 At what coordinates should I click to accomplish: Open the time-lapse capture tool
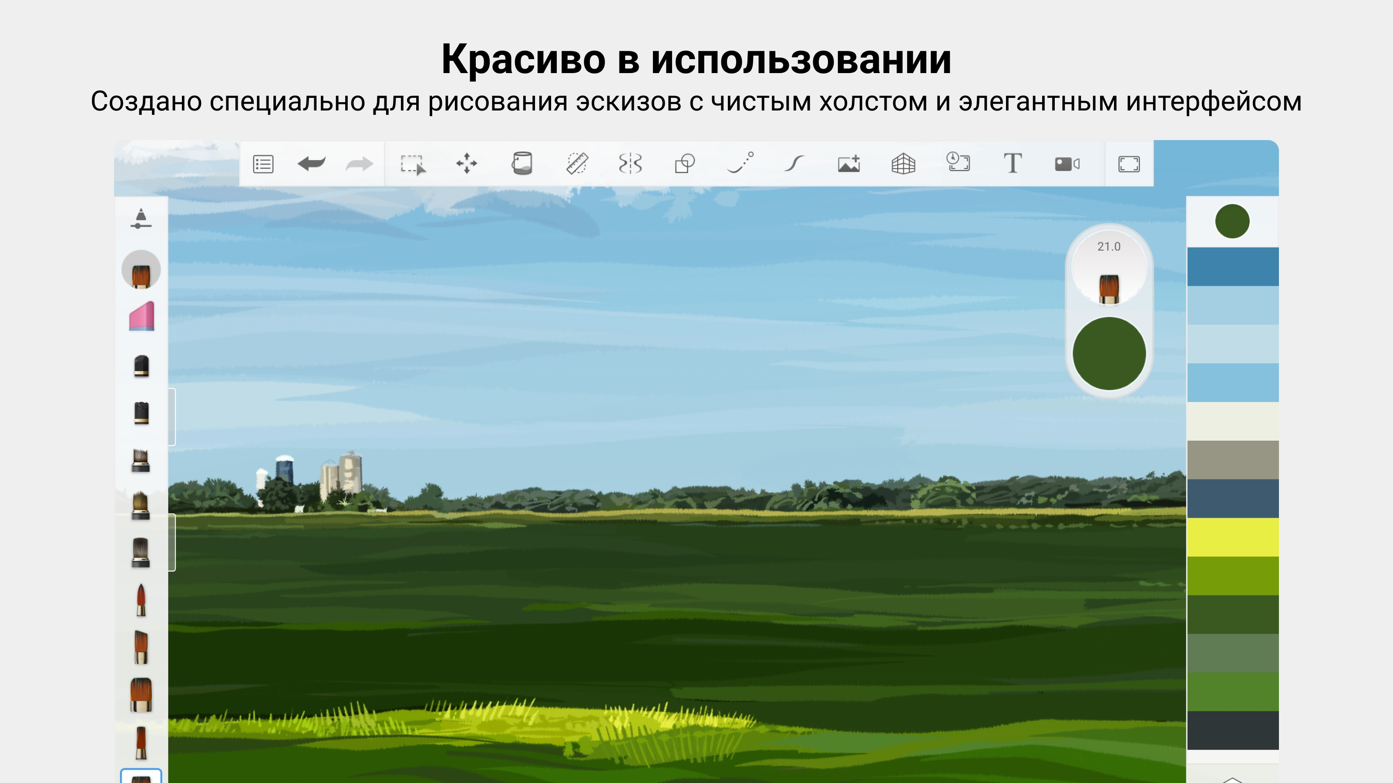(958, 162)
